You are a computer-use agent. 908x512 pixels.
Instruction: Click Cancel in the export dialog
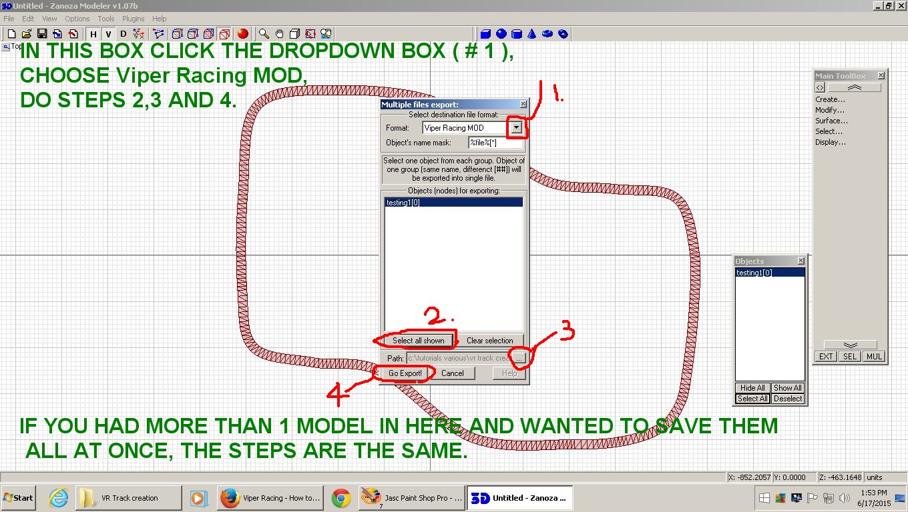(x=452, y=373)
